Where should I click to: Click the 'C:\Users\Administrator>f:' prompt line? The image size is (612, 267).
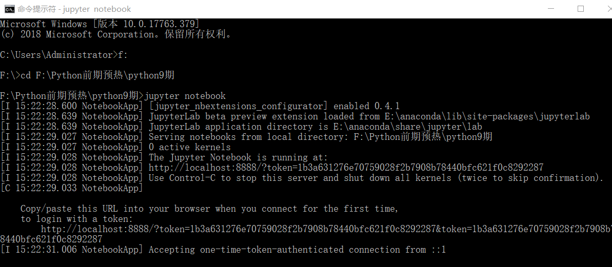[64, 55]
